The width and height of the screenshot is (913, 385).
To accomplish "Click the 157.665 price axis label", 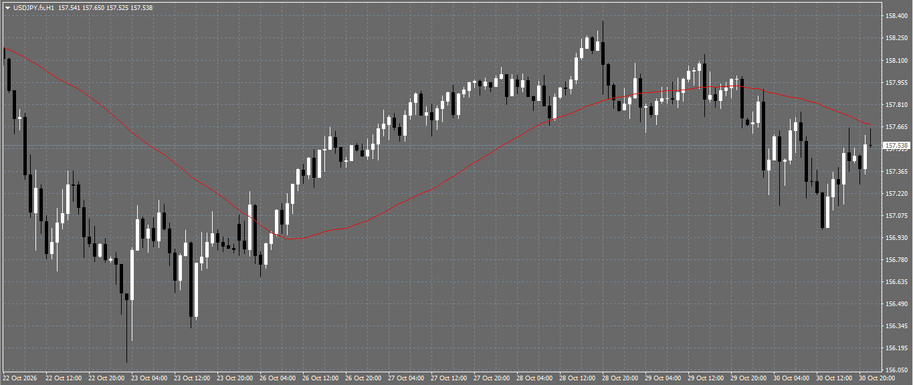I will (x=896, y=126).
